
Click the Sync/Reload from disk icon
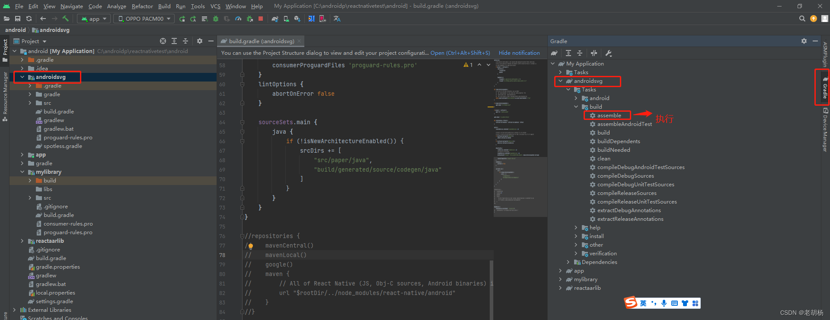pyautogui.click(x=29, y=19)
